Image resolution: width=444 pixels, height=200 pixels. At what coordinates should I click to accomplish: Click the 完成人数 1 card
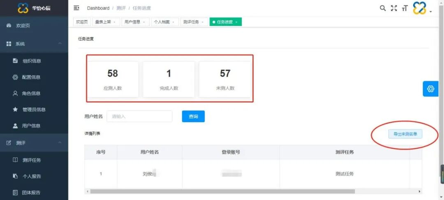(x=169, y=79)
